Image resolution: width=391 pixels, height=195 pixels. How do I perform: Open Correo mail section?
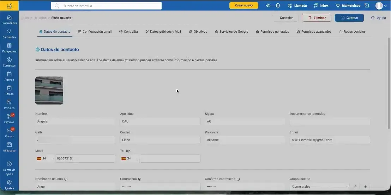point(9,133)
